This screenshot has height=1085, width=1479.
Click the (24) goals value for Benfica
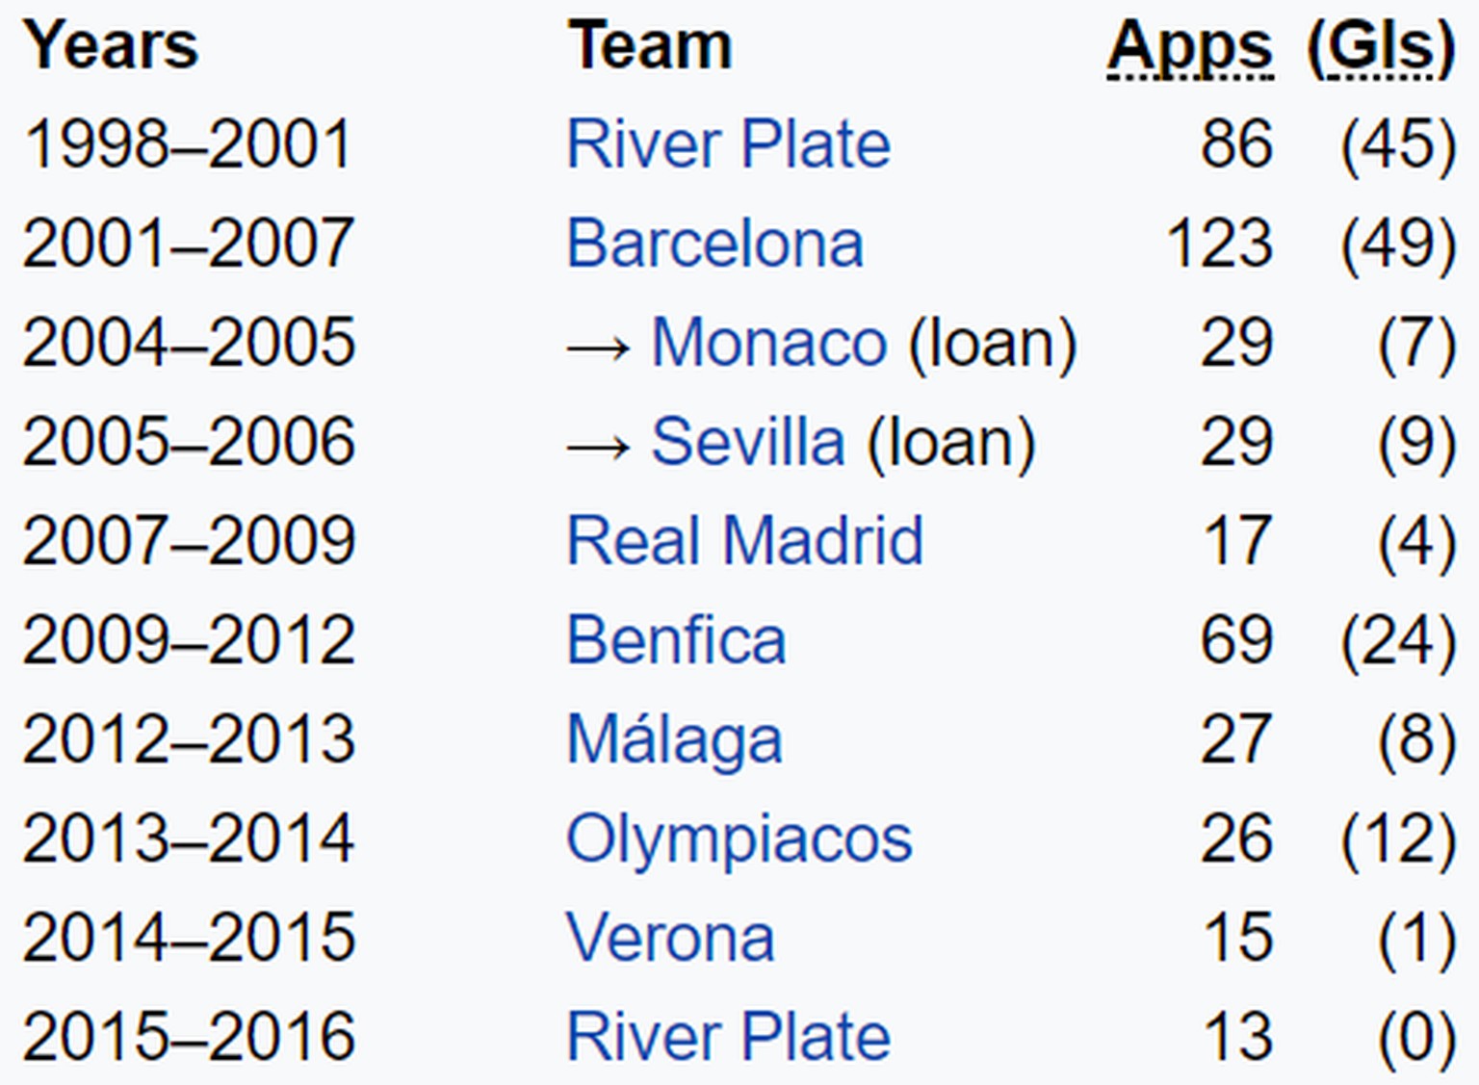(x=1398, y=640)
